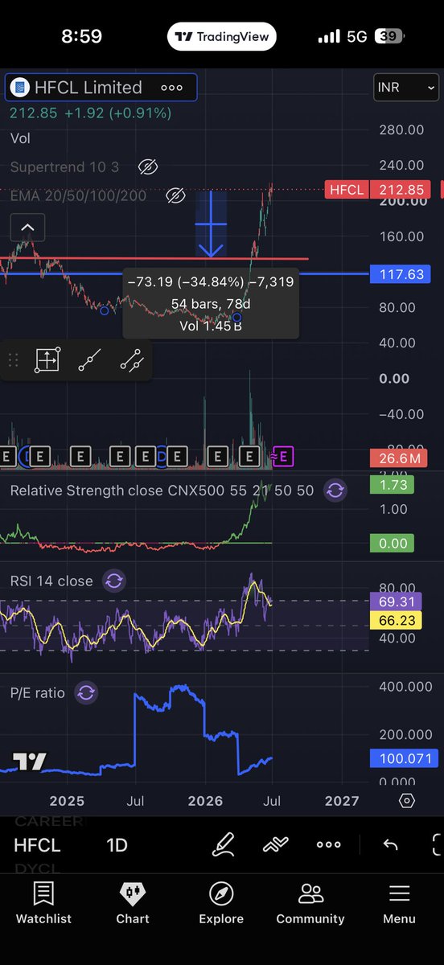Select the Vol indicator label

(x=20, y=138)
